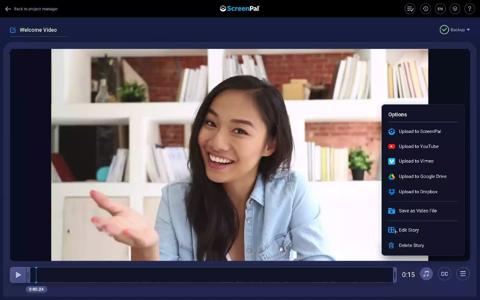Click the checklist icon in the top bar
The image size is (480, 300).
click(x=410, y=9)
